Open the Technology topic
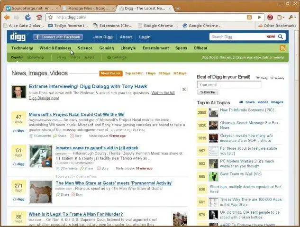The height and width of the screenshot is (227, 300). pos(22,48)
